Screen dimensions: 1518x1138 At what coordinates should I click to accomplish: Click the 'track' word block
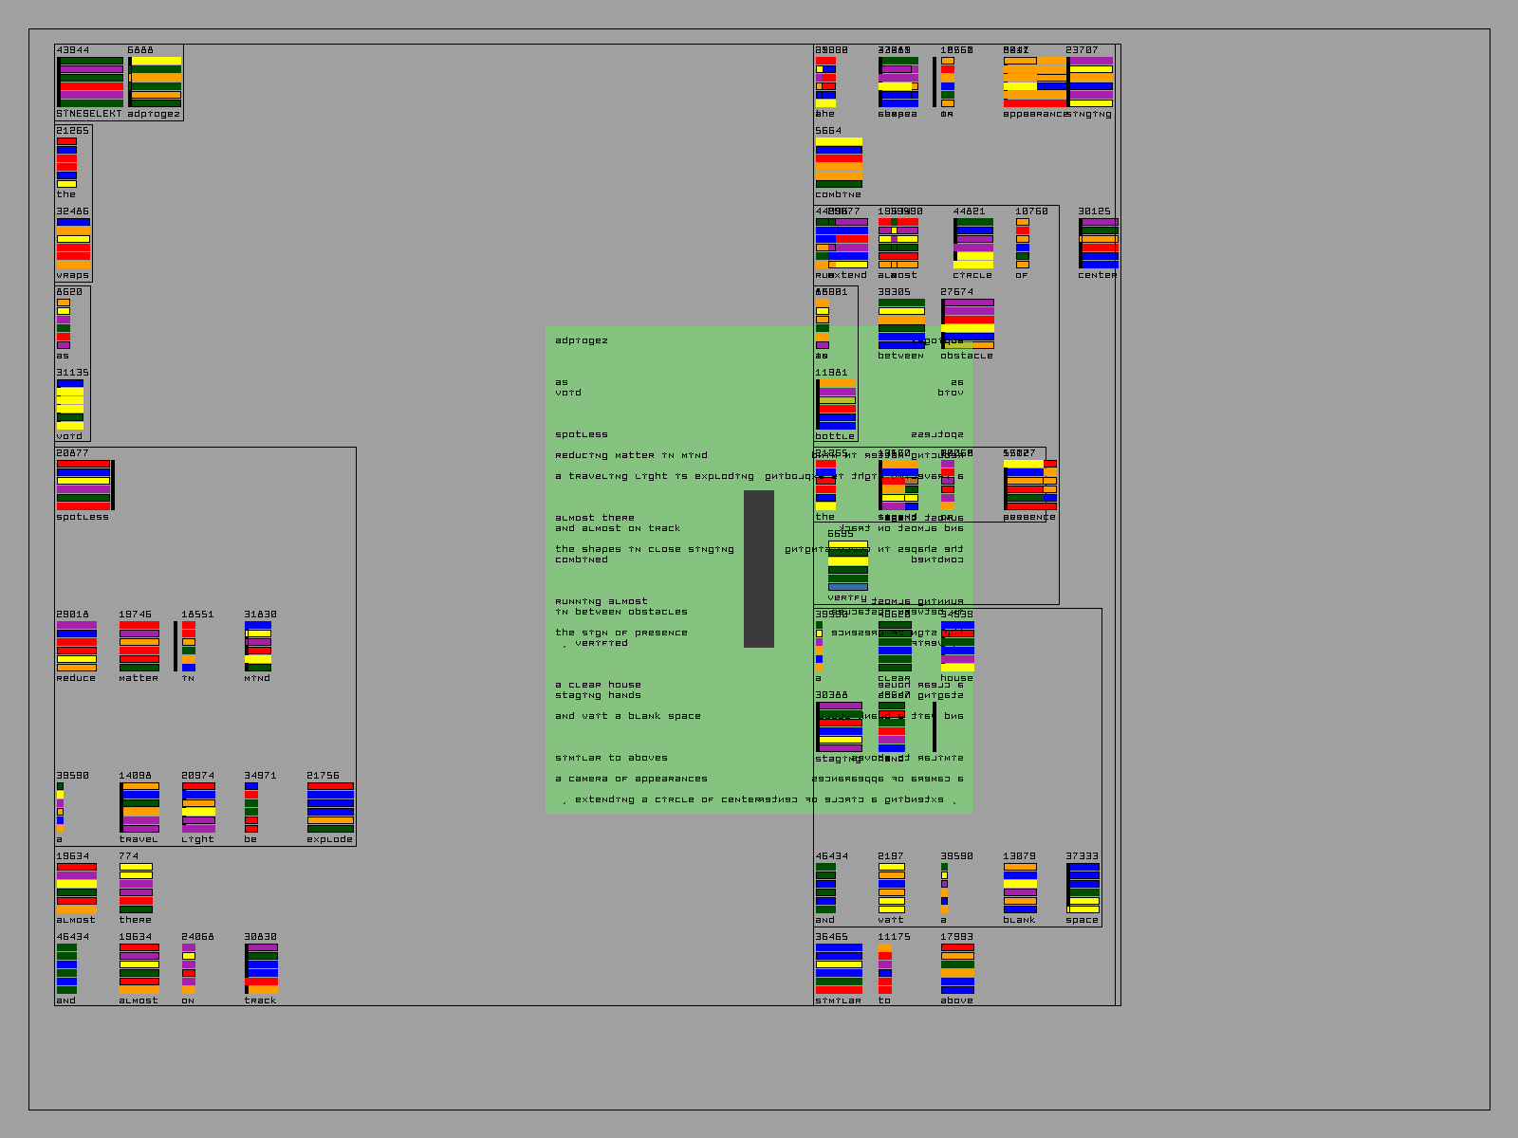pos(262,969)
